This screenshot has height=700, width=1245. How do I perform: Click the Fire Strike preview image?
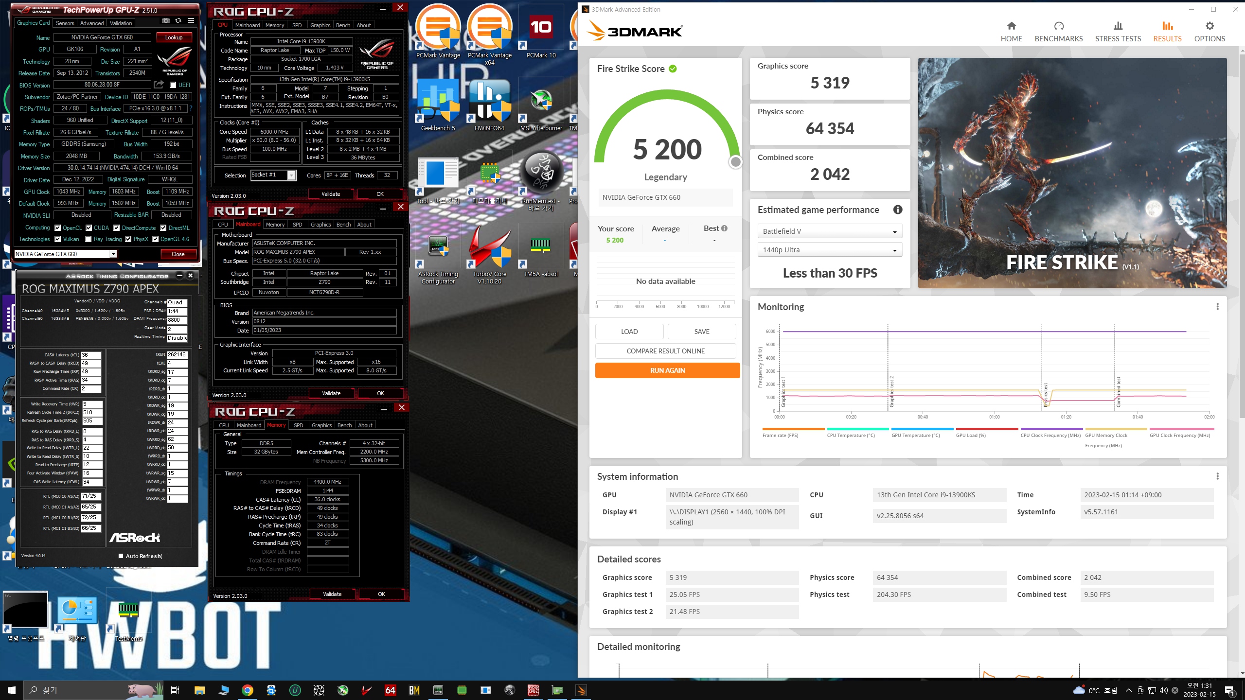pos(1072,173)
